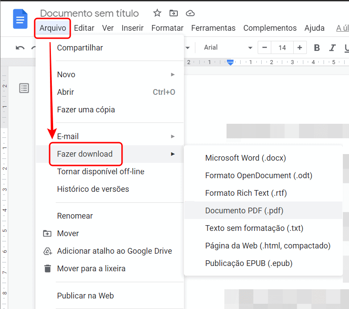Click the font size field showing 14
The height and width of the screenshot is (309, 349).
point(282,47)
